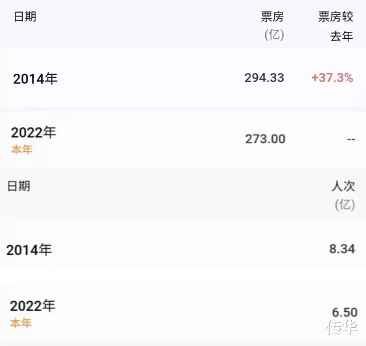The image size is (366, 346).
Task: Select the 2022年 attendance row
Action: tap(183, 313)
